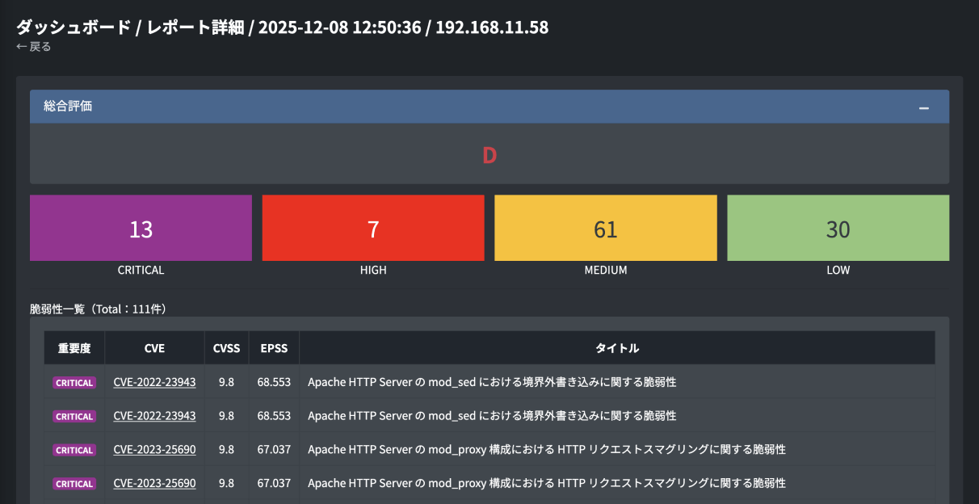Sort by the 重要度 column header
The width and height of the screenshot is (979, 504).
74,348
